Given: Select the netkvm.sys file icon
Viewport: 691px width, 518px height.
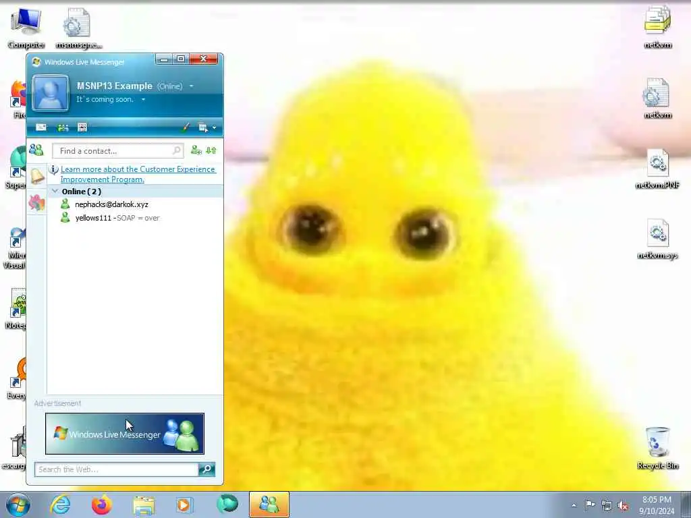Looking at the screenshot, I should (x=657, y=239).
